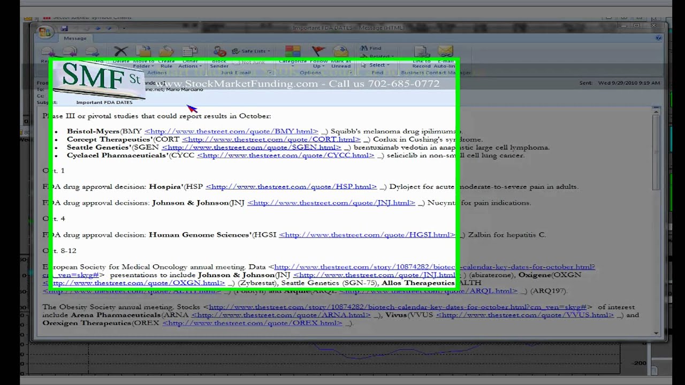Image resolution: width=685 pixels, height=385 pixels.
Task: Open the Customize Quick Access Toolbar arrow
Action: (x=124, y=28)
